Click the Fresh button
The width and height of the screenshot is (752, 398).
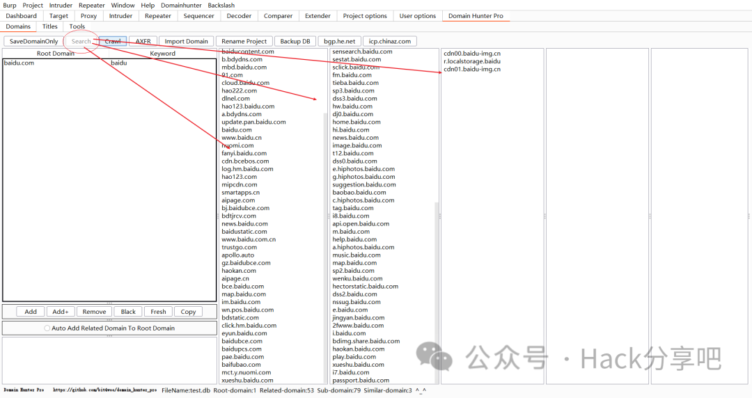pyautogui.click(x=158, y=312)
